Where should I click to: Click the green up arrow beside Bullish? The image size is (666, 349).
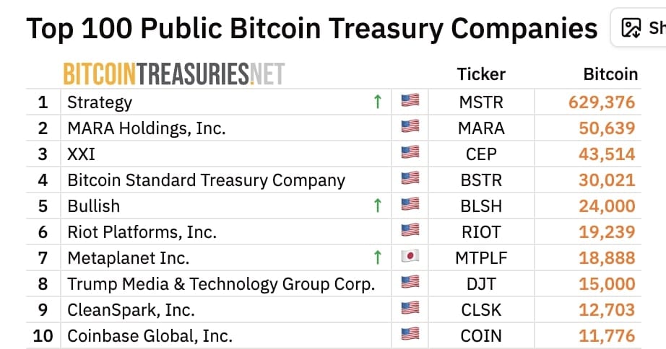[x=377, y=206]
